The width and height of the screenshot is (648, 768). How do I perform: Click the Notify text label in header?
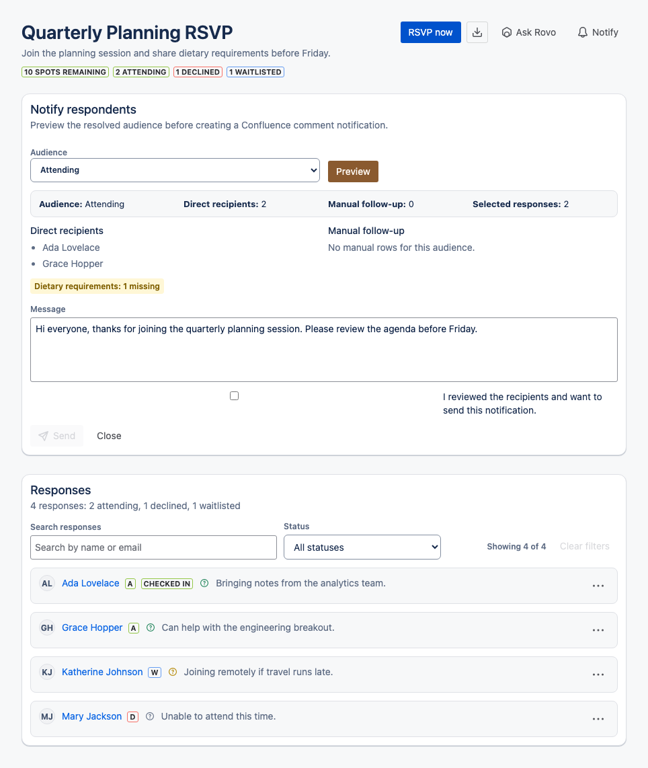tap(605, 32)
